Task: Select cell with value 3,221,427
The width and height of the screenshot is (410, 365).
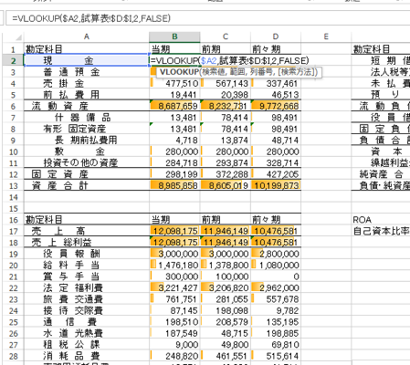Action: pyautogui.click(x=174, y=287)
